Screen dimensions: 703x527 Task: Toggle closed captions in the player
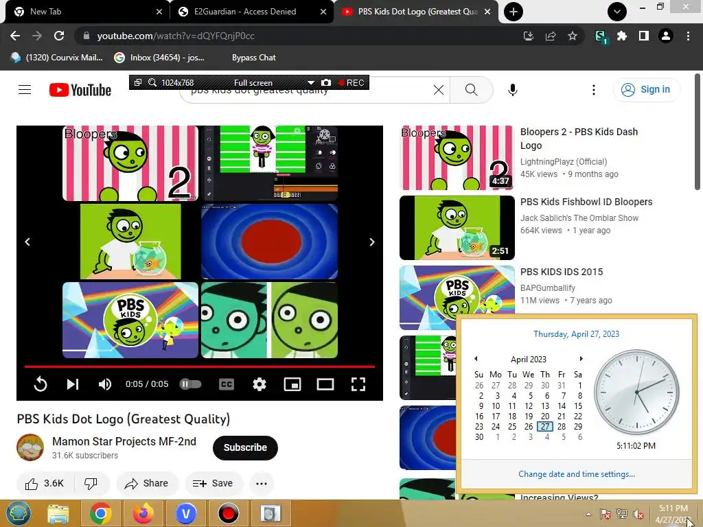(x=227, y=384)
